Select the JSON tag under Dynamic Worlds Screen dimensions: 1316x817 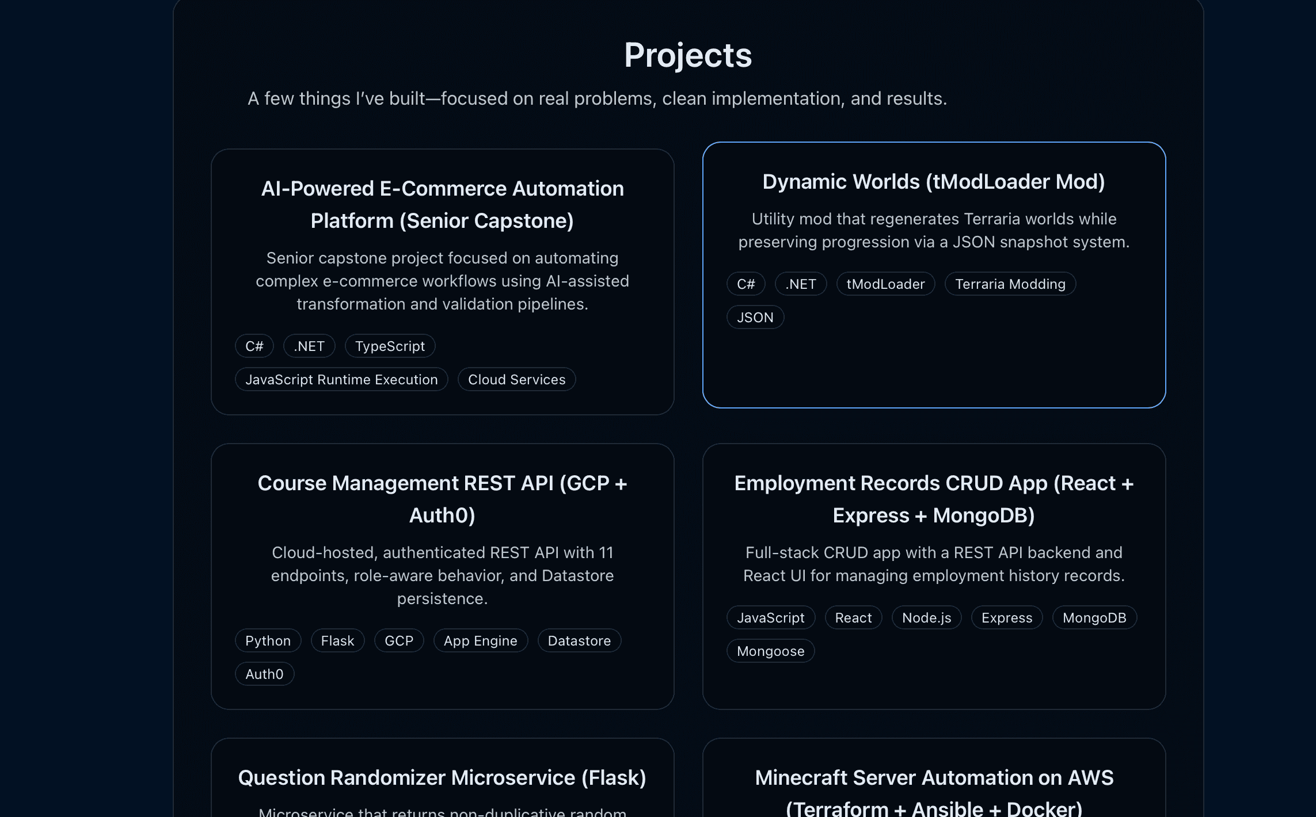pos(755,317)
